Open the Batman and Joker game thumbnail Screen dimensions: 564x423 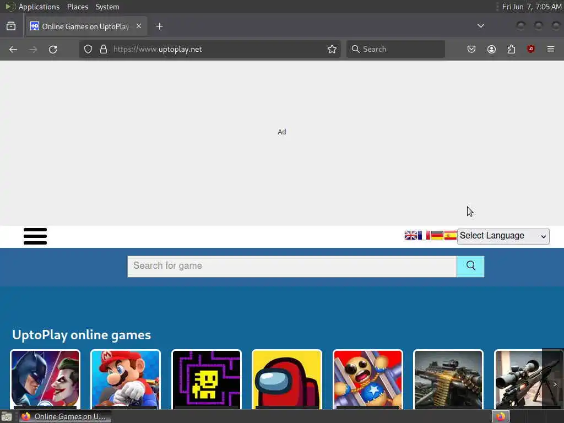coord(45,379)
